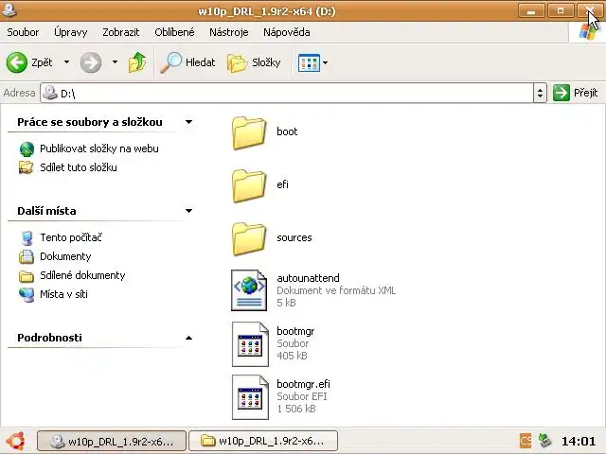The image size is (606, 454).
Task: Open Tento počítač link
Action: coord(71,237)
